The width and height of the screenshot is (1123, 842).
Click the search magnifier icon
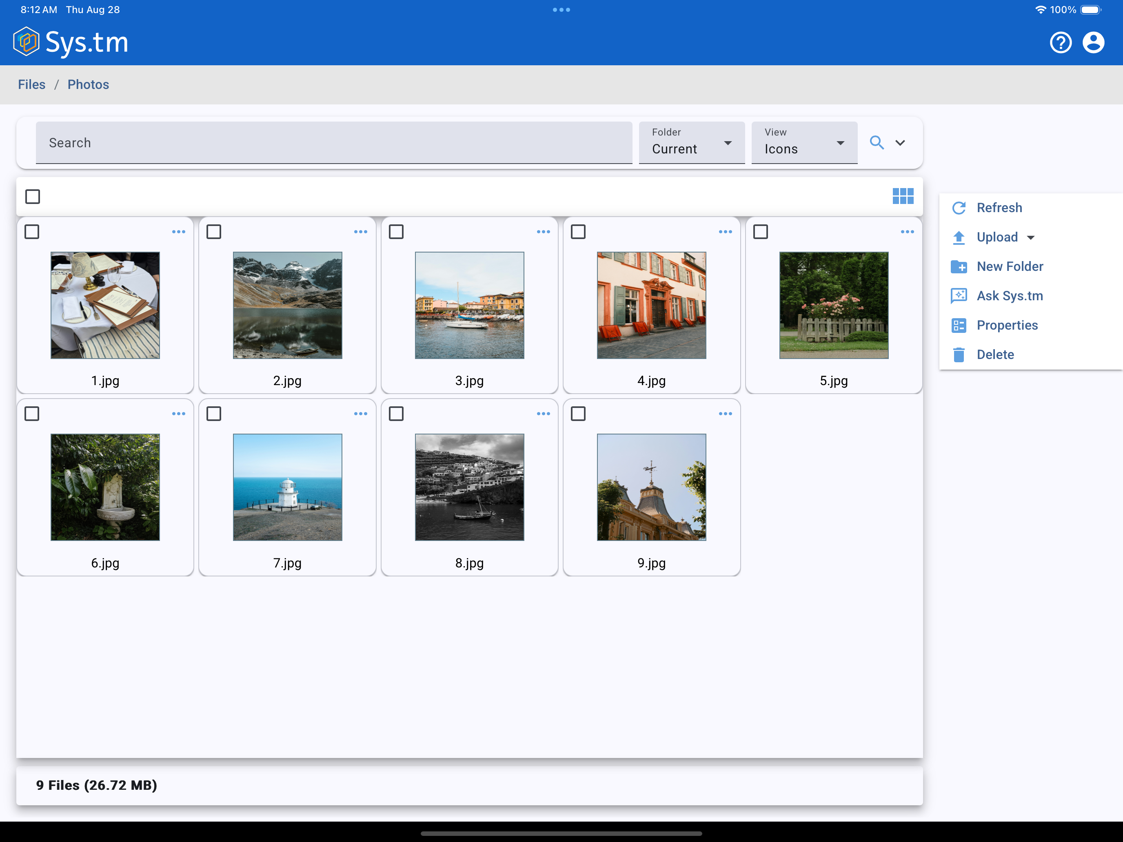[877, 143]
